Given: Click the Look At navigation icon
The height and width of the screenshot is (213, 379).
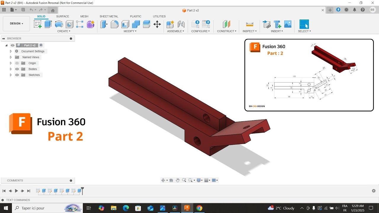Looking at the screenshot, I should point(171,180).
